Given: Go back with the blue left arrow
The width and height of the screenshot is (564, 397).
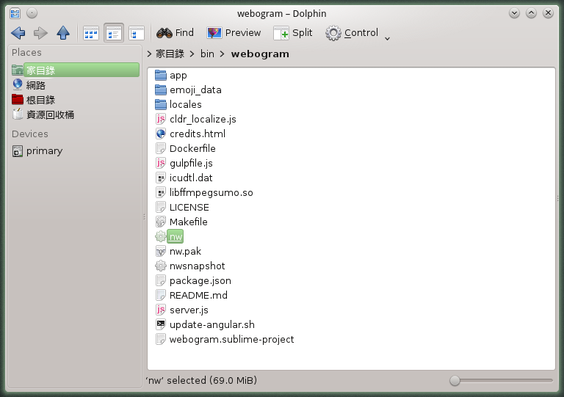Looking at the screenshot, I should 18,33.
